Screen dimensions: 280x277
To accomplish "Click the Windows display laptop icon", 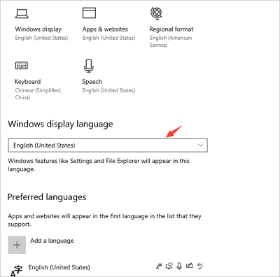I will coord(22,13).
